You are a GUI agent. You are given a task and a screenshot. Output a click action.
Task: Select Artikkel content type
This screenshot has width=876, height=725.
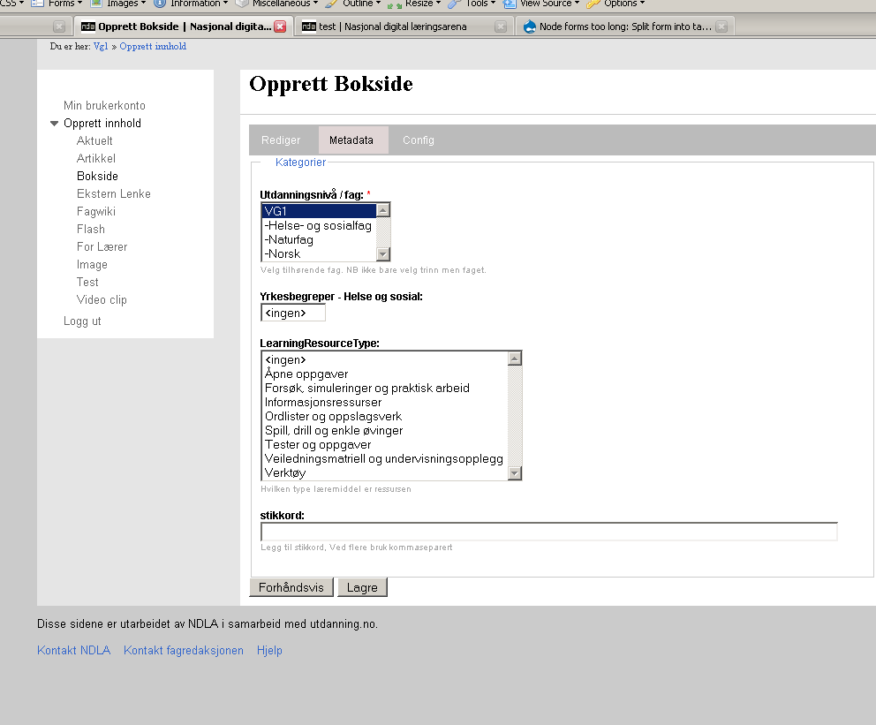96,159
